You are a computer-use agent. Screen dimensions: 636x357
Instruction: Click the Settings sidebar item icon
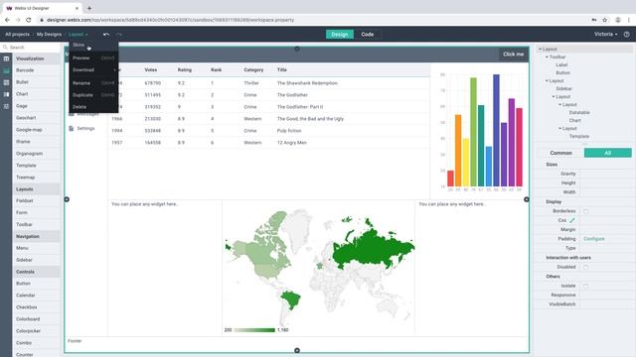tap(72, 128)
